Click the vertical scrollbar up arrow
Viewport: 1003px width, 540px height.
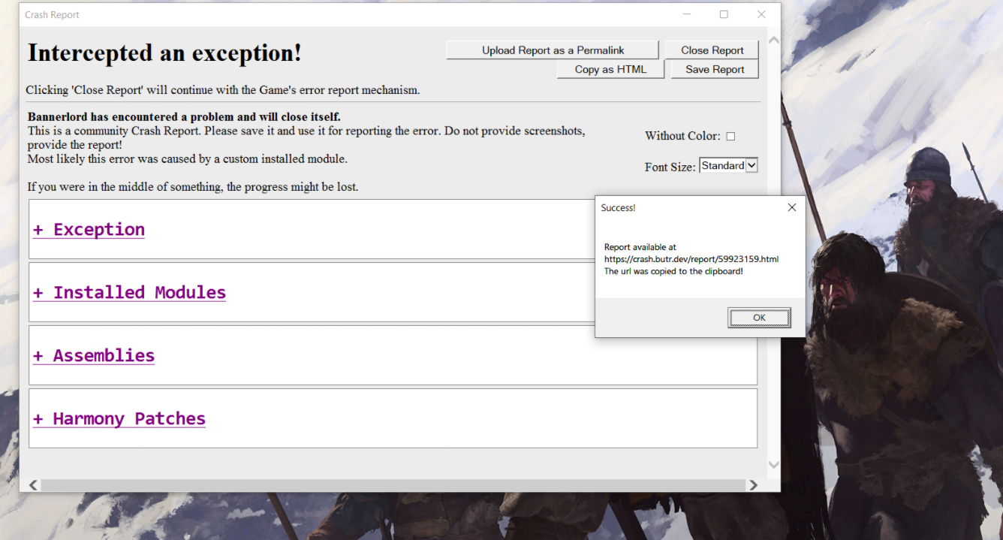point(774,39)
